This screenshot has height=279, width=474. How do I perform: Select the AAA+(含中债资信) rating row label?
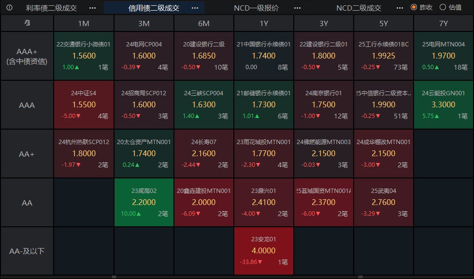click(27, 56)
